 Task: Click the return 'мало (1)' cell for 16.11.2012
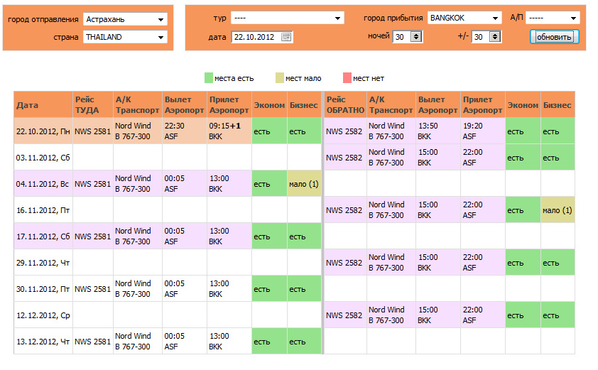point(558,210)
